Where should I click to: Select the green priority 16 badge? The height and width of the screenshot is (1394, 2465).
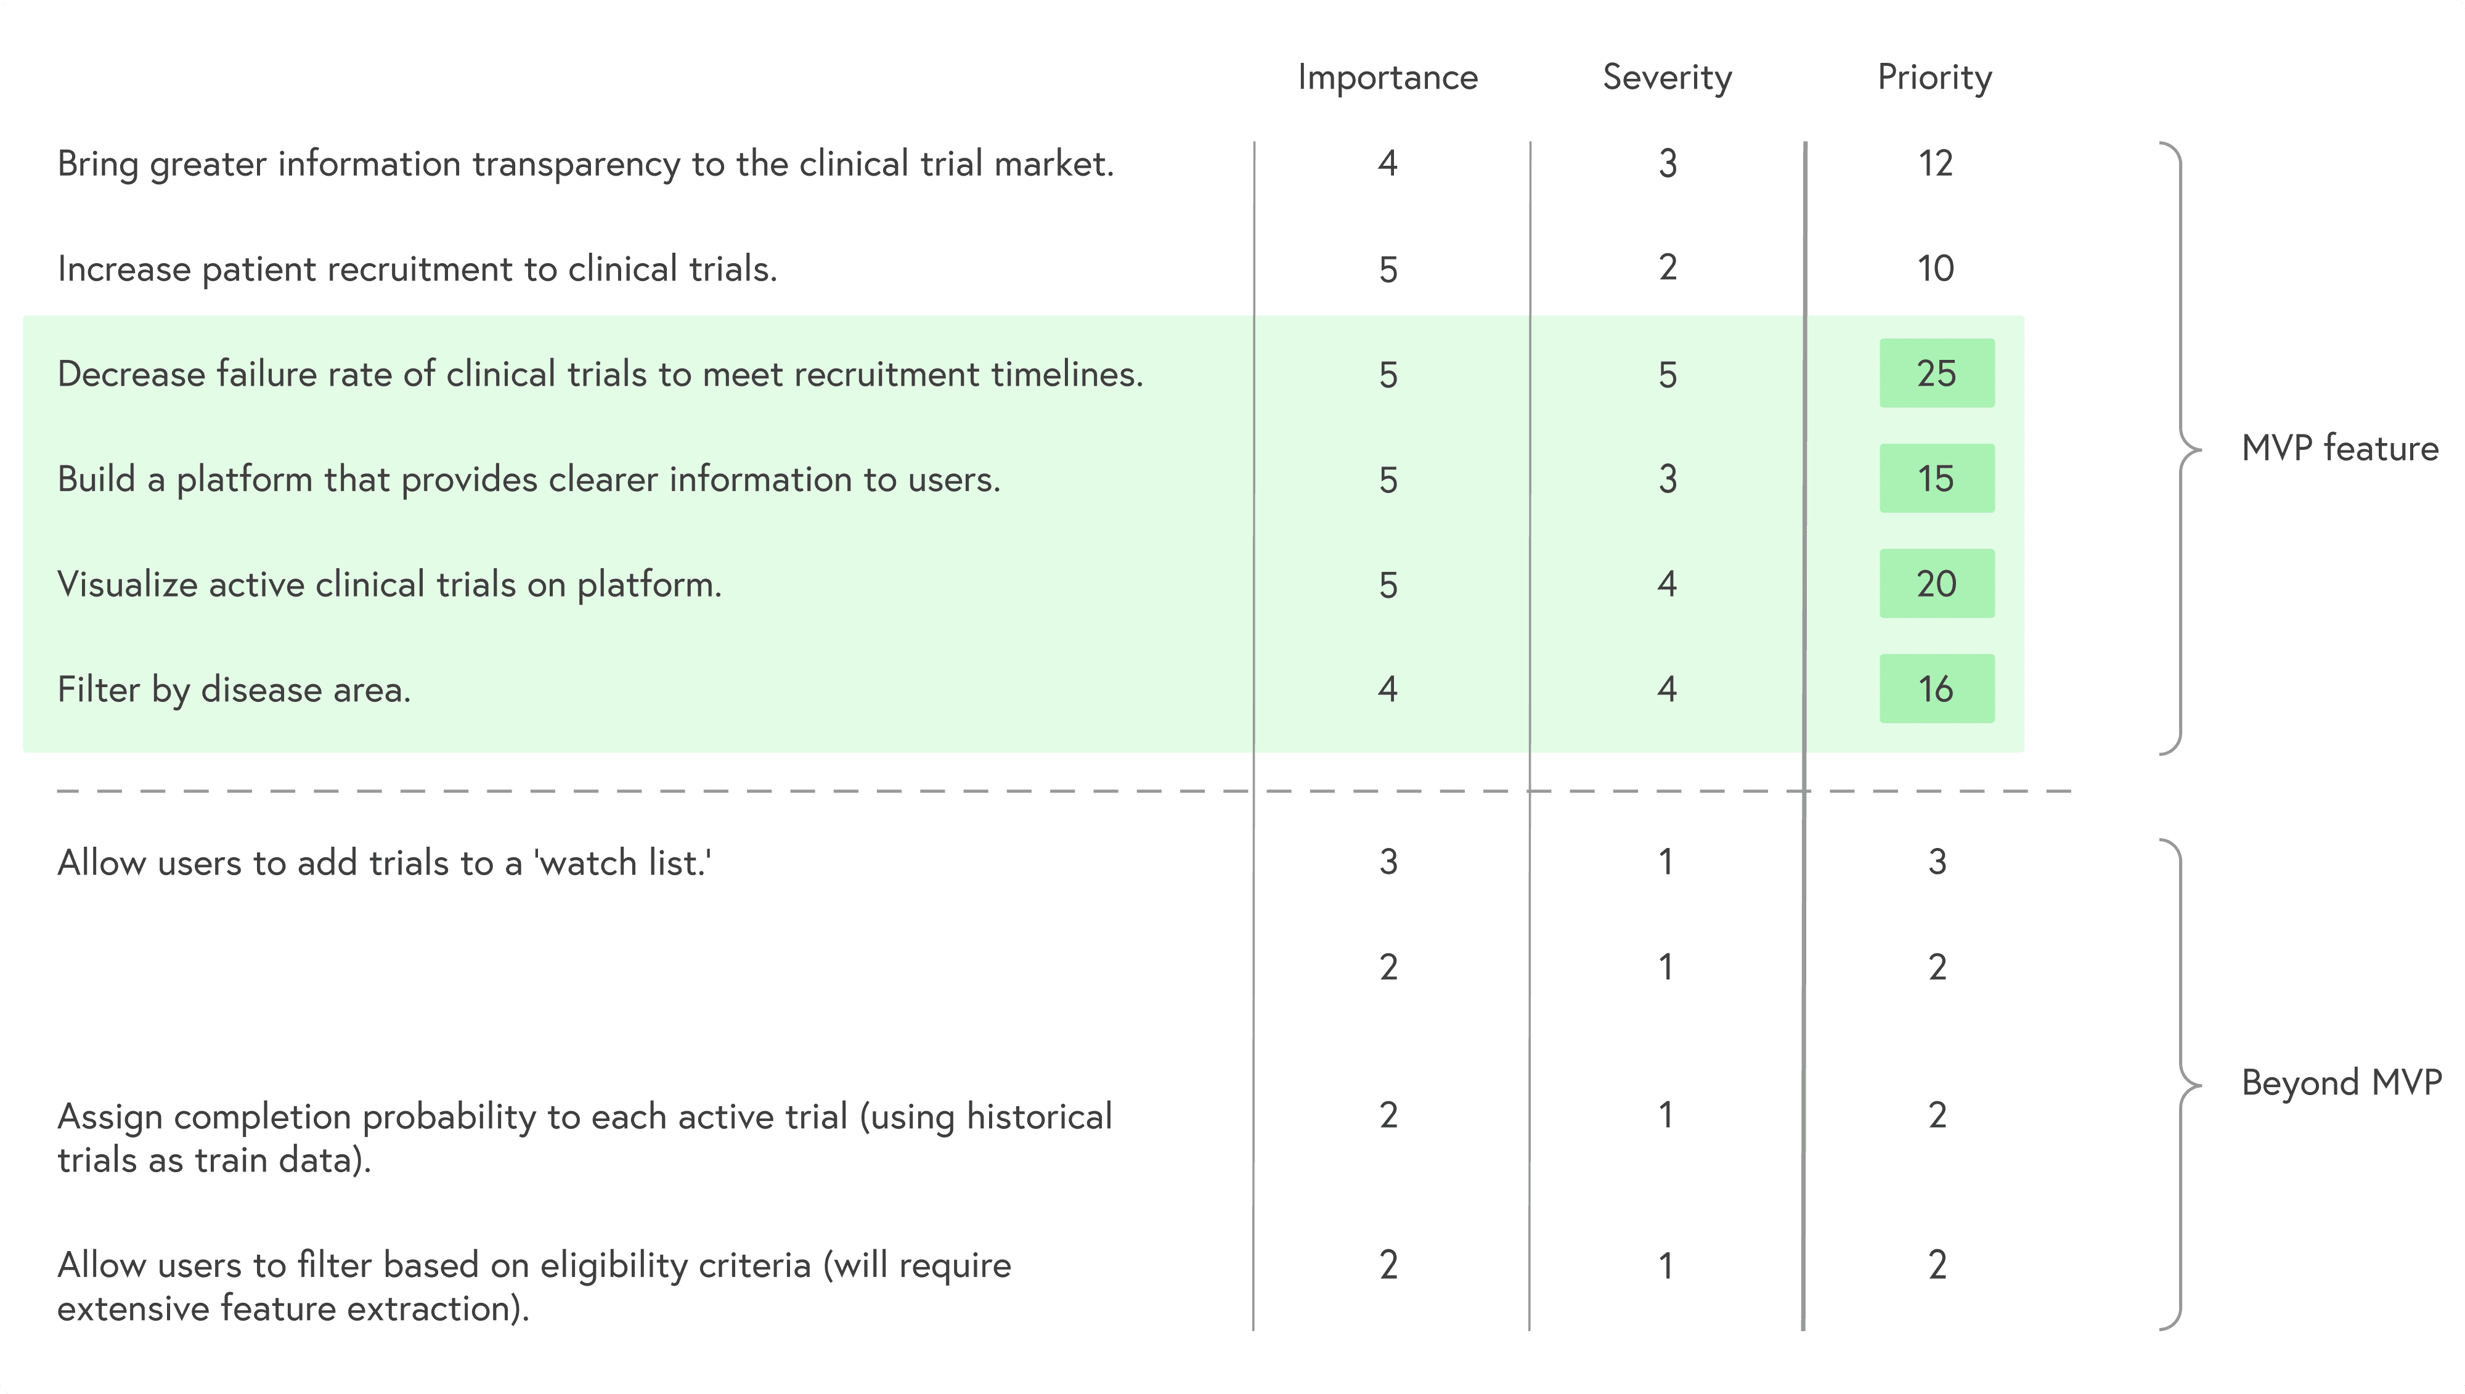pos(1937,688)
